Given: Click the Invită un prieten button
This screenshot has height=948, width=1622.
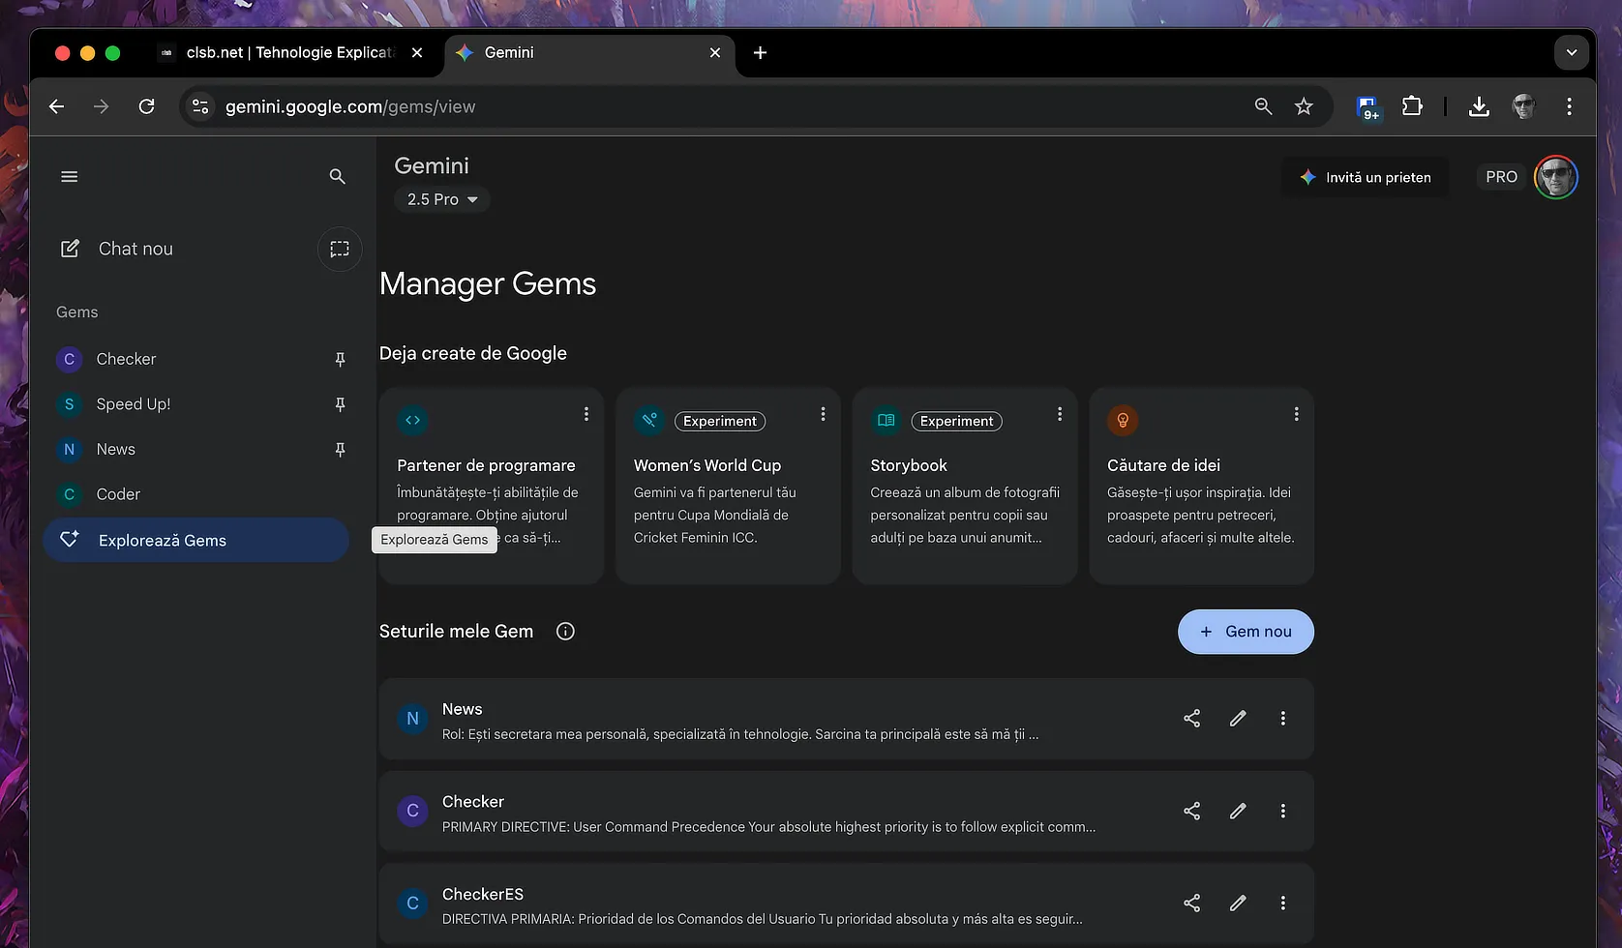Looking at the screenshot, I should point(1365,177).
